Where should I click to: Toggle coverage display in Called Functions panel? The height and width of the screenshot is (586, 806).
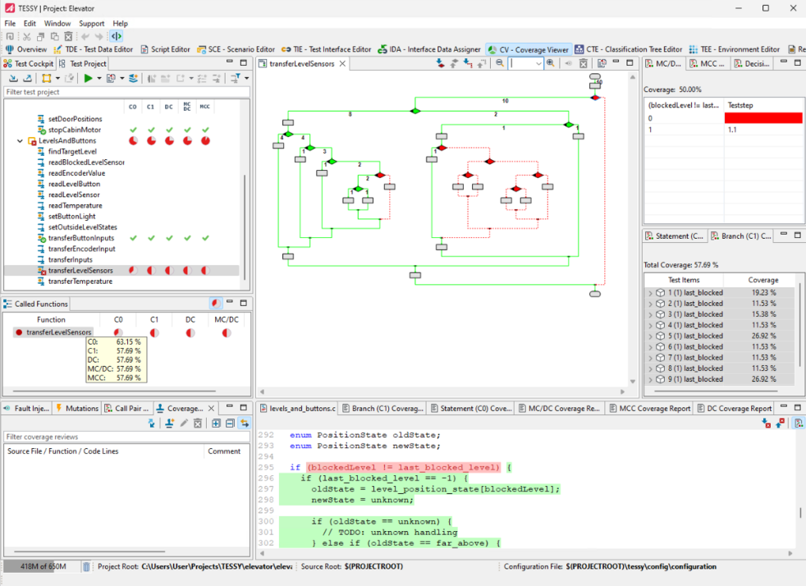(x=214, y=304)
